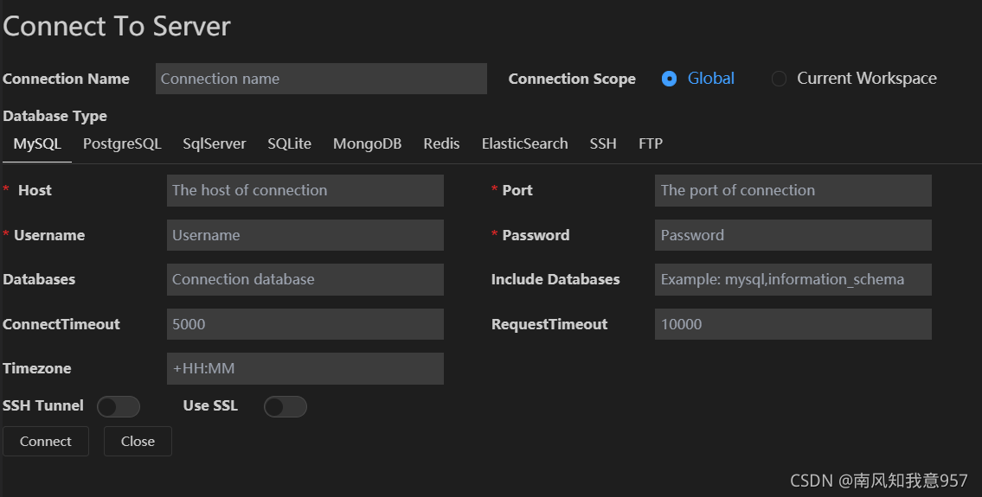Open the Redis tab

(x=441, y=144)
